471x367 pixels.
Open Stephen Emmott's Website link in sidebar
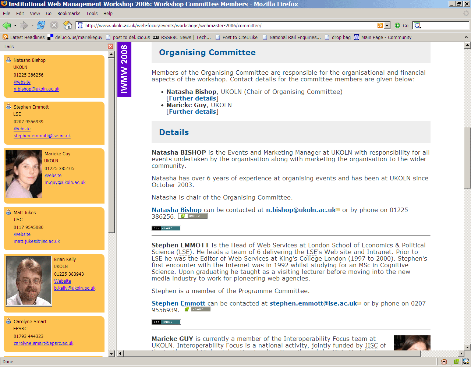[22, 129]
